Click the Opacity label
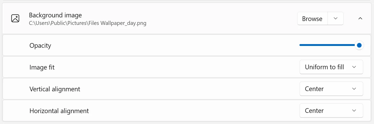374x124 pixels. coord(40,46)
